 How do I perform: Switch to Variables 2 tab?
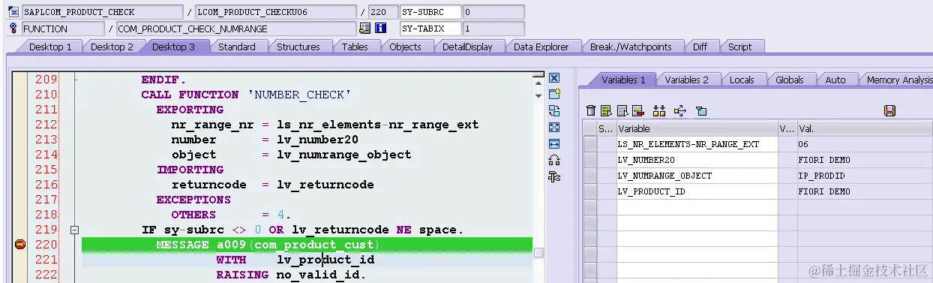click(x=687, y=80)
